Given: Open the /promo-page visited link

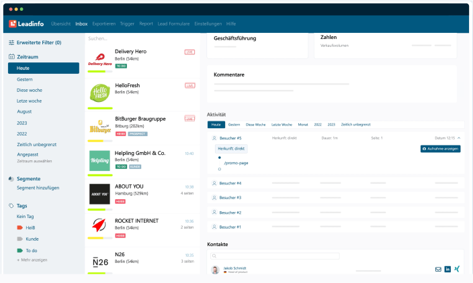Looking at the screenshot, I should 236,163.
